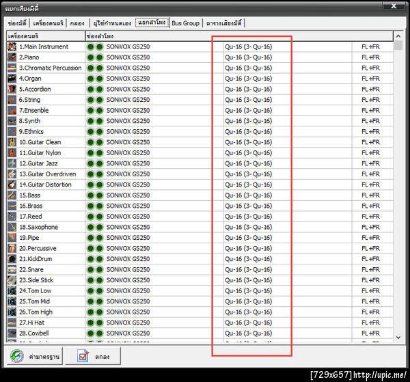
Task: Select the Guitar Jazz icon
Action: (x=12, y=163)
